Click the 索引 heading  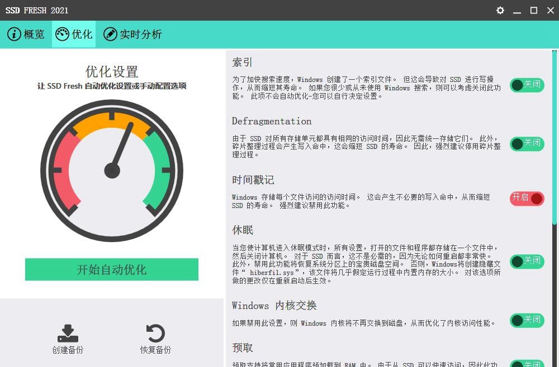pyautogui.click(x=243, y=62)
